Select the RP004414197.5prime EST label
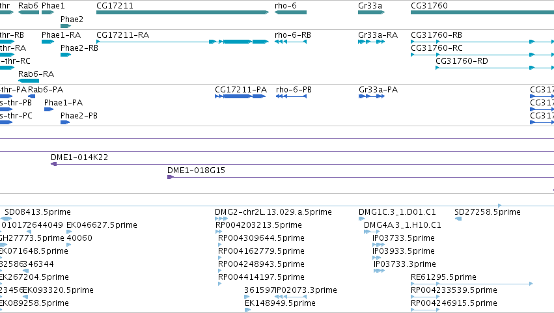This screenshot has width=554, height=313. 261,277
